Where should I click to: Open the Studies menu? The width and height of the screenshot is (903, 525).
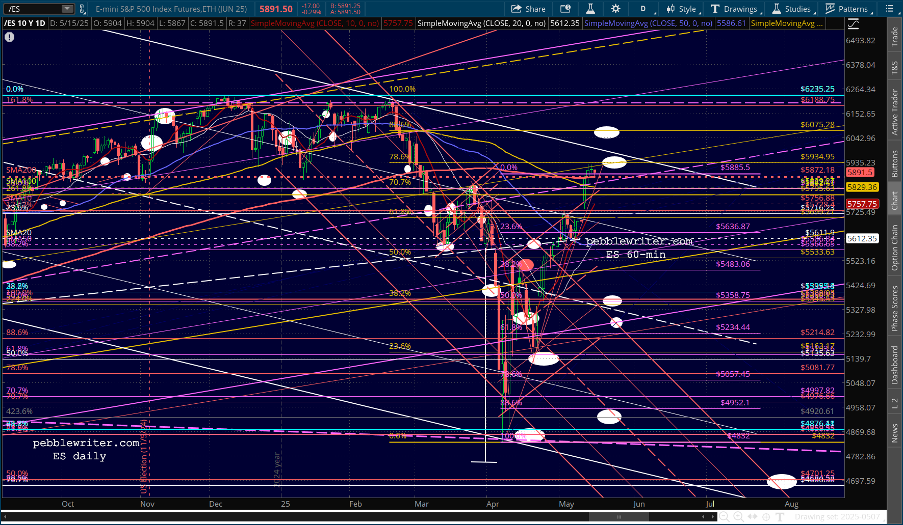(792, 9)
